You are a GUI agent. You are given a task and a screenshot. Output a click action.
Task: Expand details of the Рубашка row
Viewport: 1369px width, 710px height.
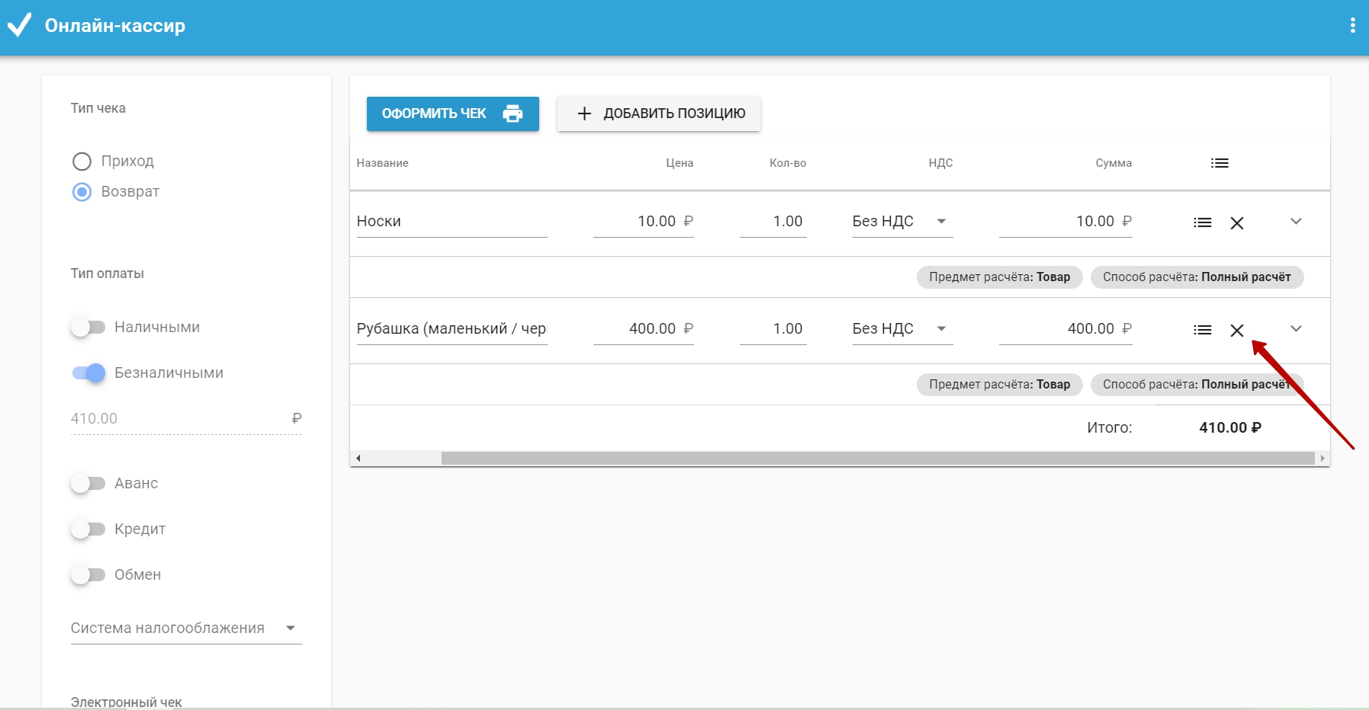point(1296,329)
